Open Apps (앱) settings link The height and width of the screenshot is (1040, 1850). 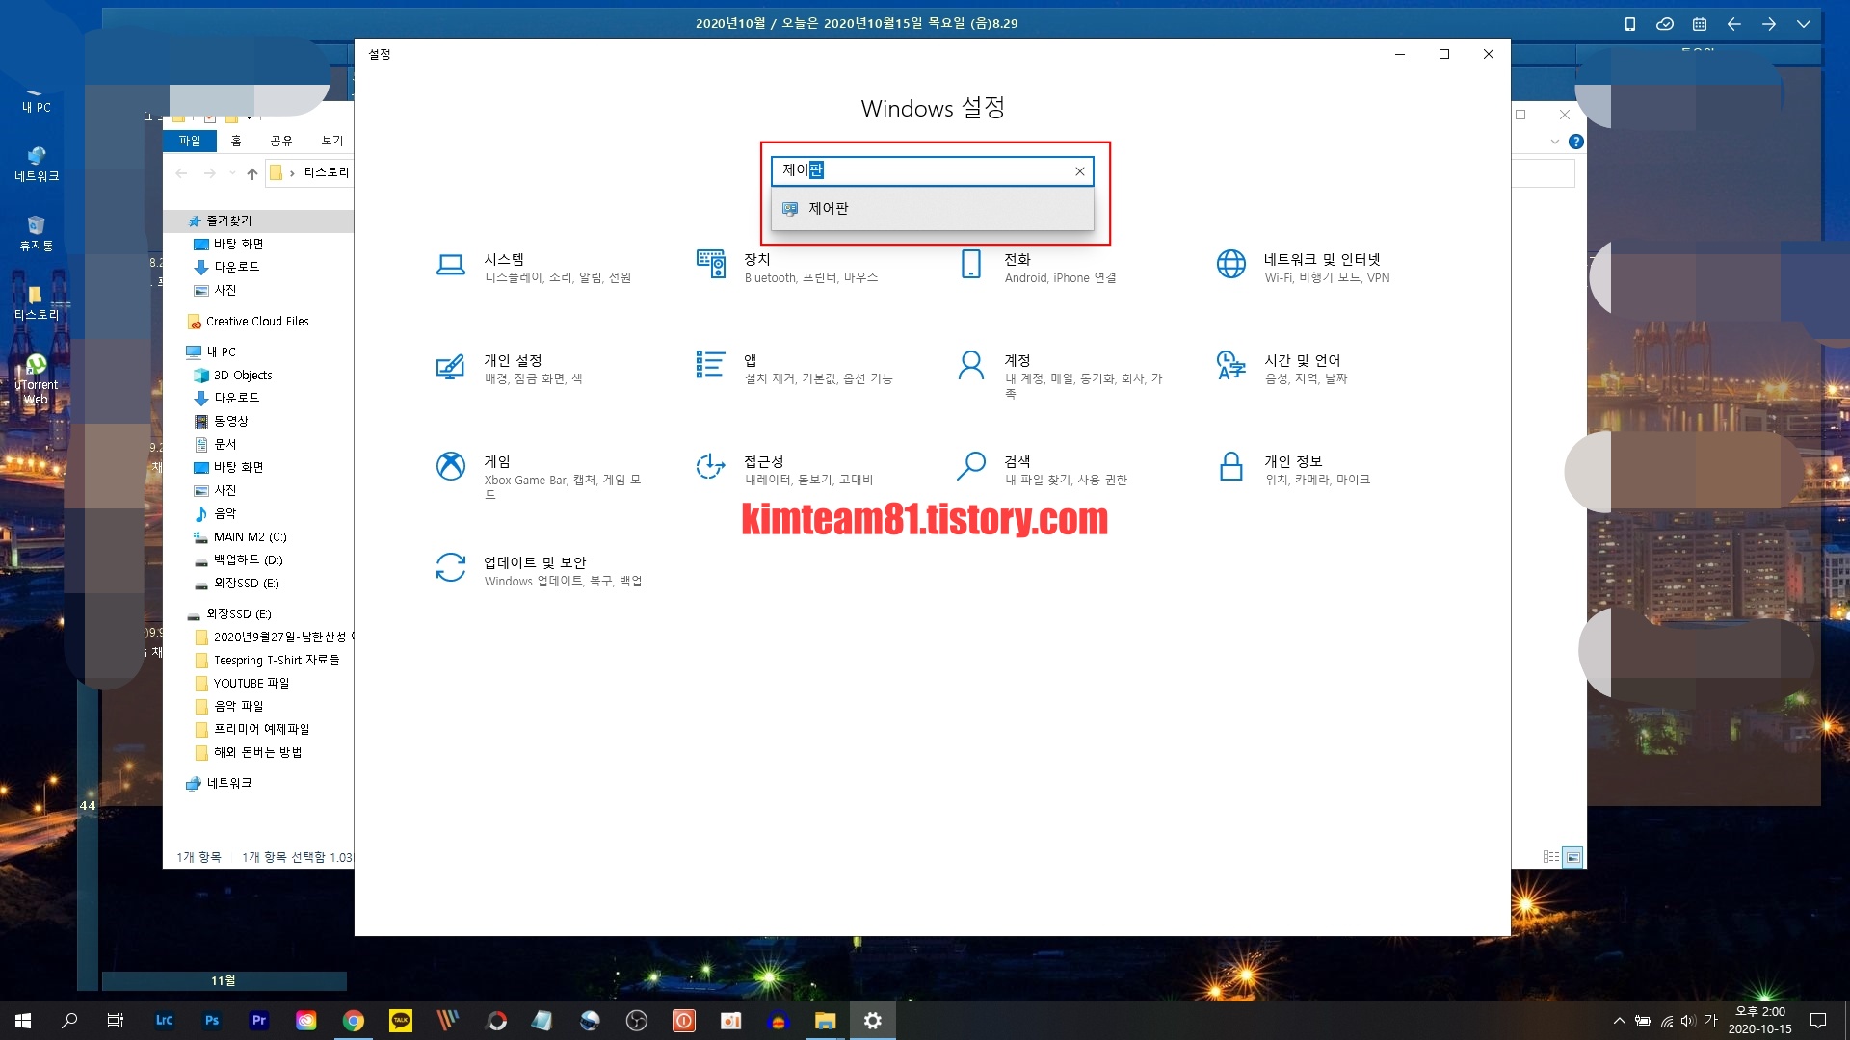750,360
